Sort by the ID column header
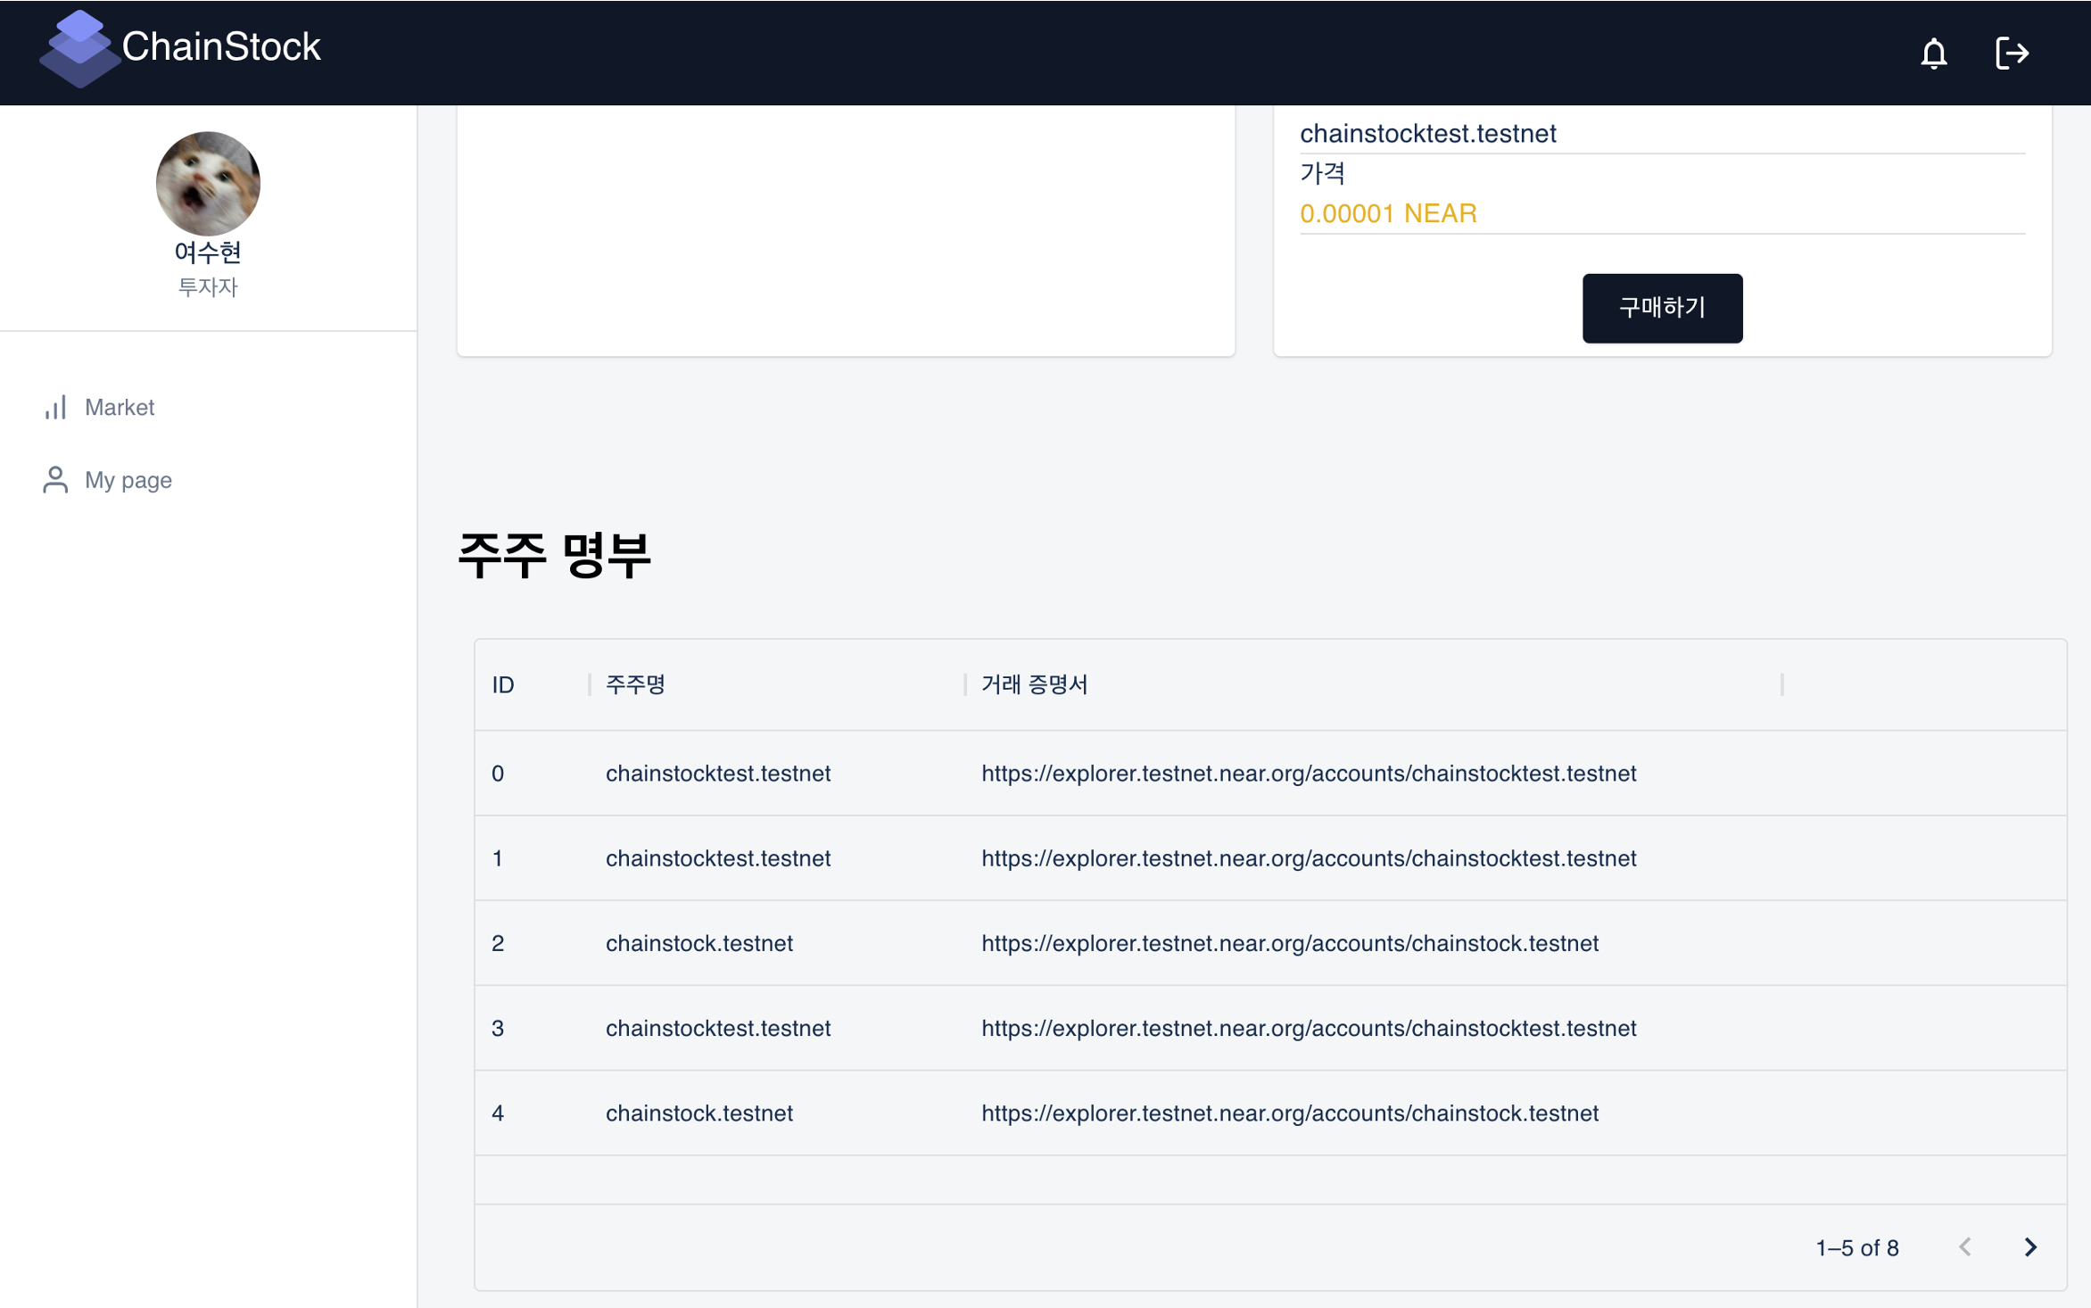Image resolution: width=2091 pixels, height=1308 pixels. coord(503,685)
